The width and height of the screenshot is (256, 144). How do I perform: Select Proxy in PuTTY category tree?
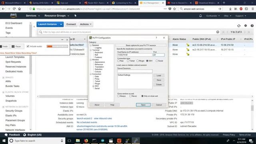tap(97, 79)
